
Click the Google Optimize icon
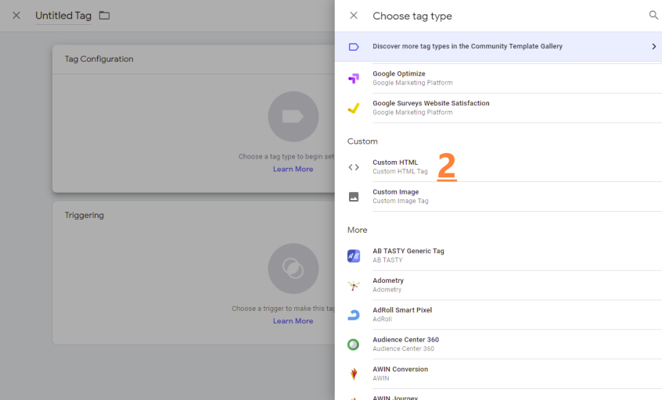tap(354, 78)
